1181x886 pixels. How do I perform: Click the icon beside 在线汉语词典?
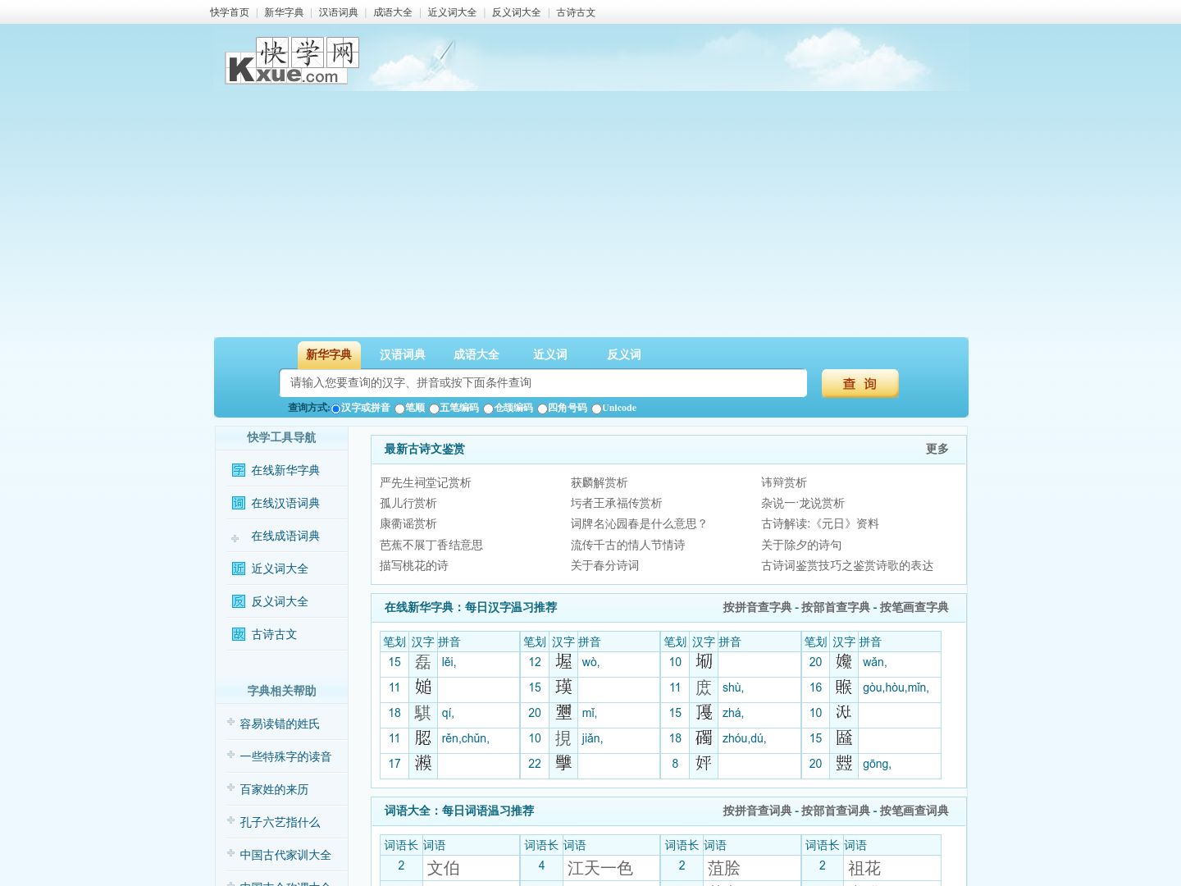[x=239, y=503]
